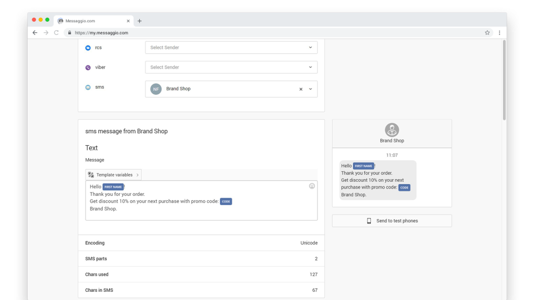Close the Messaggio.com tab
This screenshot has height=300, width=533.
coord(128,21)
